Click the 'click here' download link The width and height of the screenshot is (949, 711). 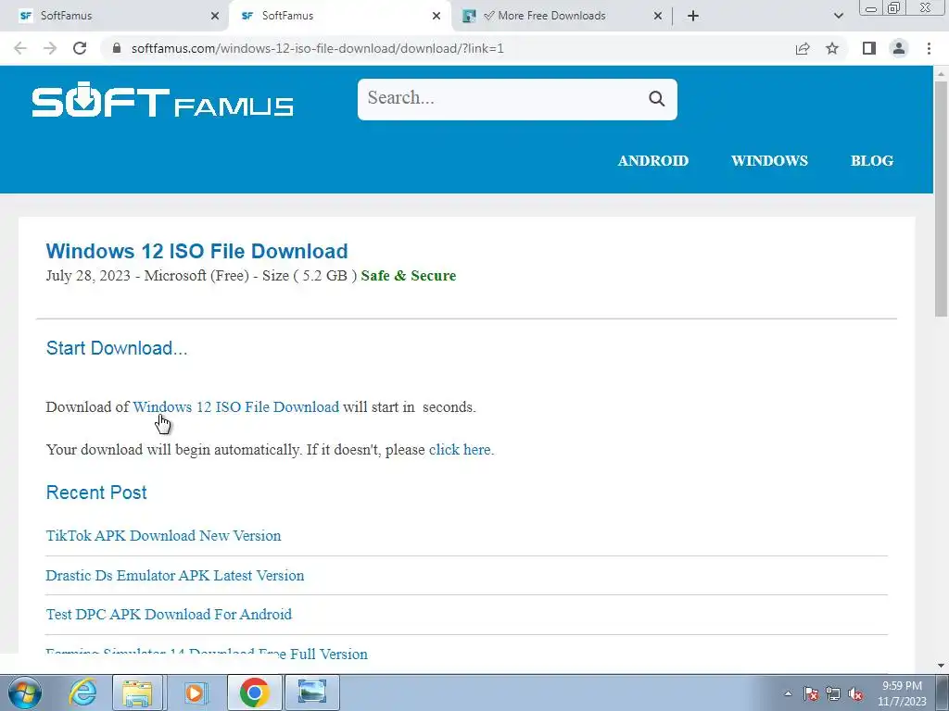[x=460, y=450]
